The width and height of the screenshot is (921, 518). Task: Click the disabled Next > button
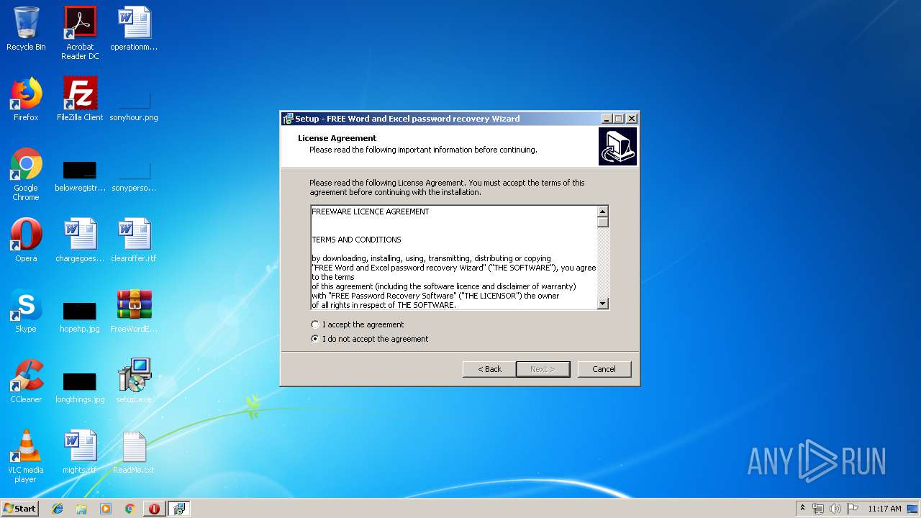(x=543, y=369)
